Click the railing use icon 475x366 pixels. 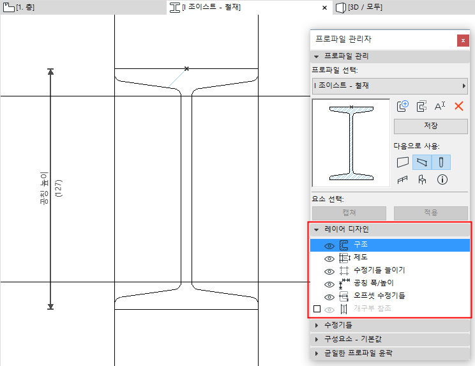tap(403, 180)
